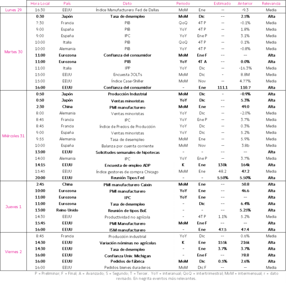The image size is (286, 284).
Task: Select Japan's "Tasa de desempleo" row
Action: pyautogui.click(x=127, y=16)
